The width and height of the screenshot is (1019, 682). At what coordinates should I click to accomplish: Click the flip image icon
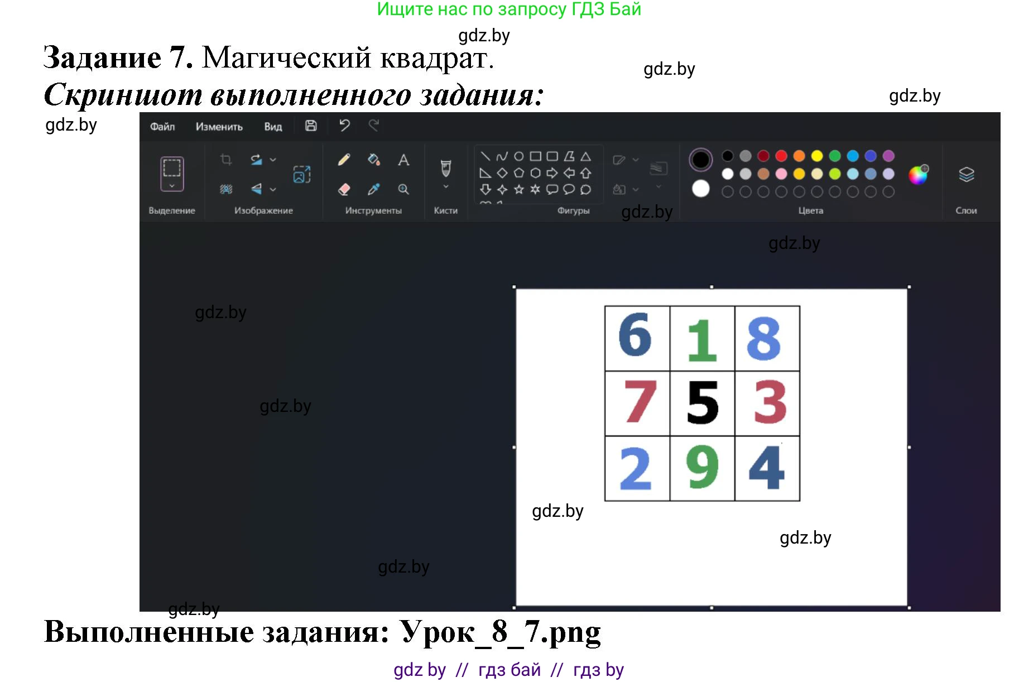pyautogui.click(x=256, y=189)
